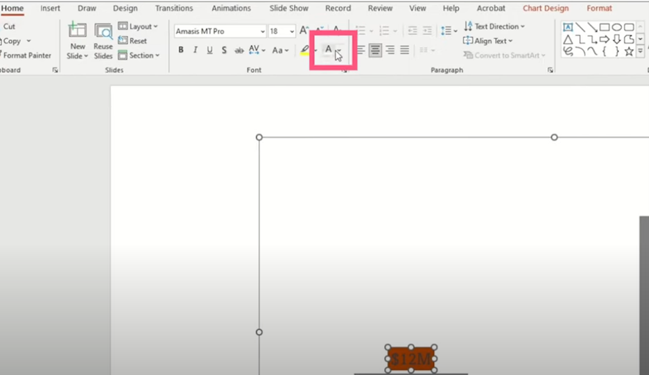Select the $12M data label
Viewport: 649px width, 375px height.
click(410, 359)
